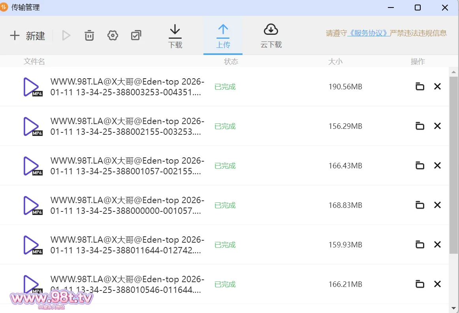The height and width of the screenshot is (313, 459).
Task: Click the scrollbar up arrow above the list
Action: coord(454,72)
